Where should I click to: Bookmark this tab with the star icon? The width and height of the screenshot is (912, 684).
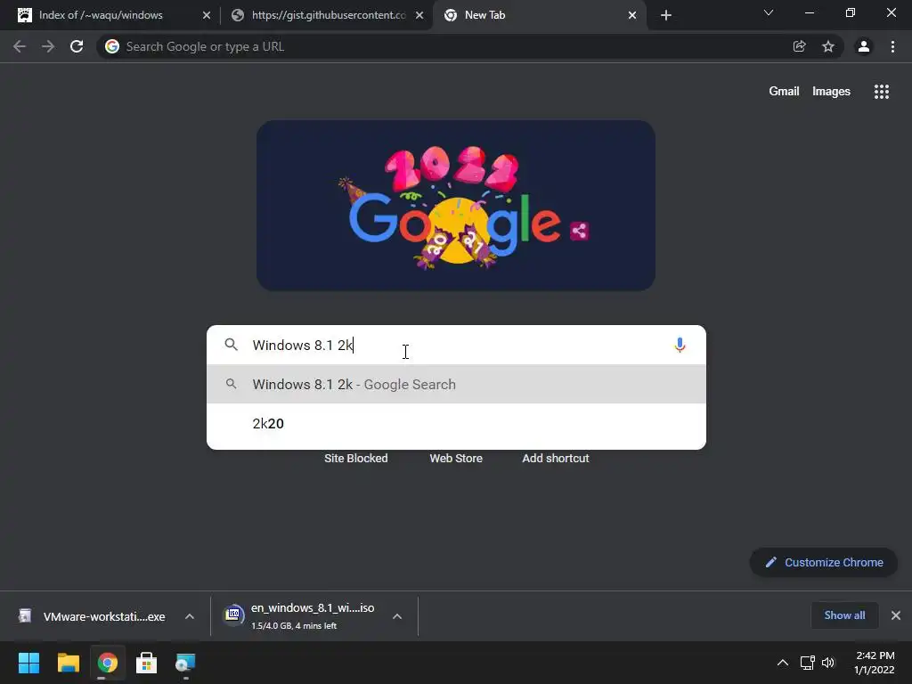[x=828, y=46]
